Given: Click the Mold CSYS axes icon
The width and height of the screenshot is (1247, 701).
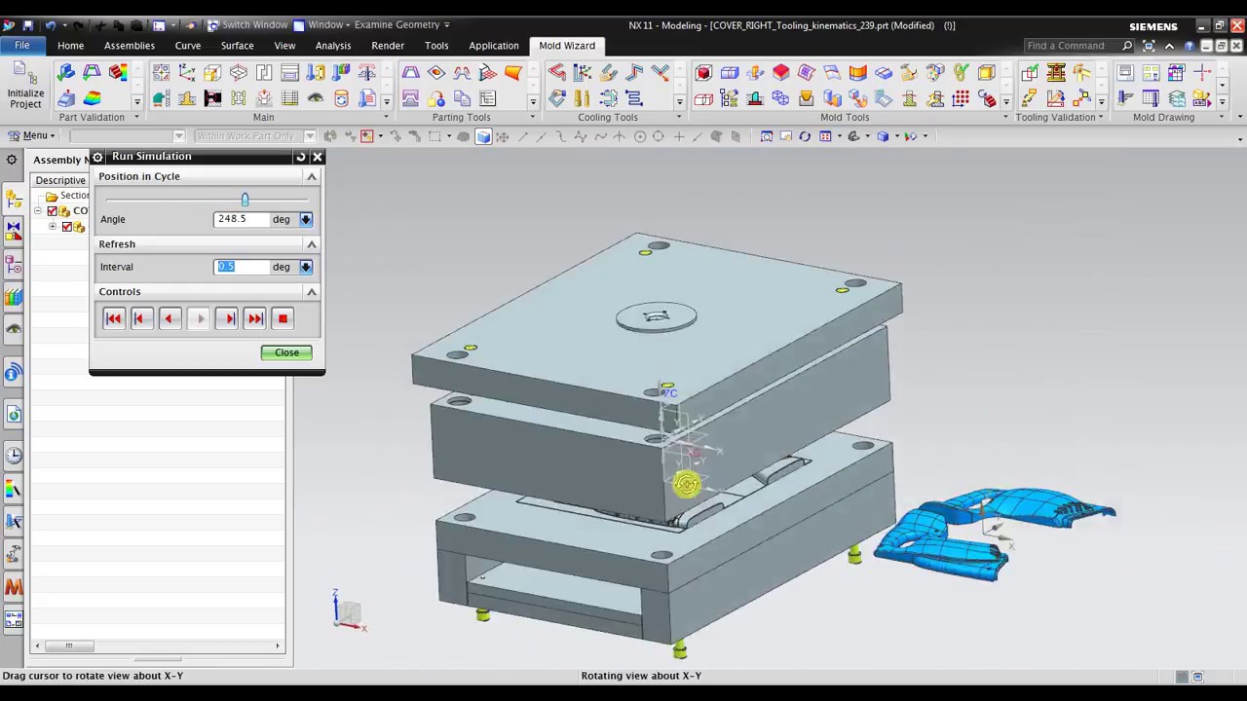Looking at the screenshot, I should click(x=187, y=73).
